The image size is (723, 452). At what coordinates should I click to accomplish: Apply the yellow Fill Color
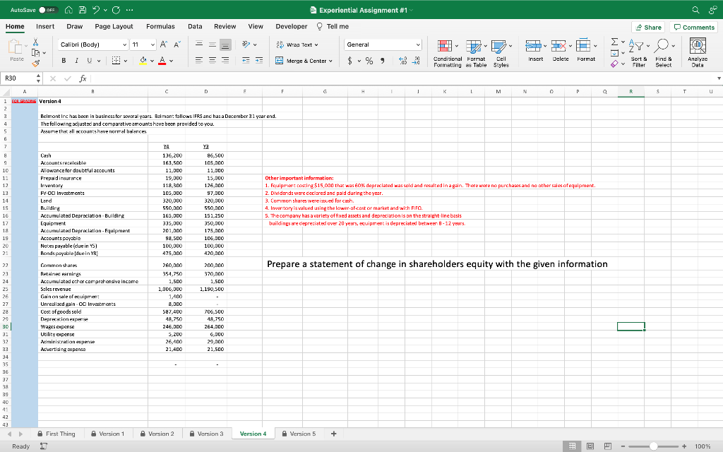[143, 61]
